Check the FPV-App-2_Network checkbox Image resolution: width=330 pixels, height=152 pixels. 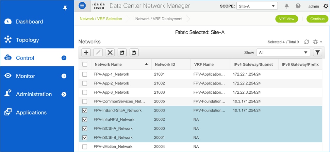pos(85,83)
